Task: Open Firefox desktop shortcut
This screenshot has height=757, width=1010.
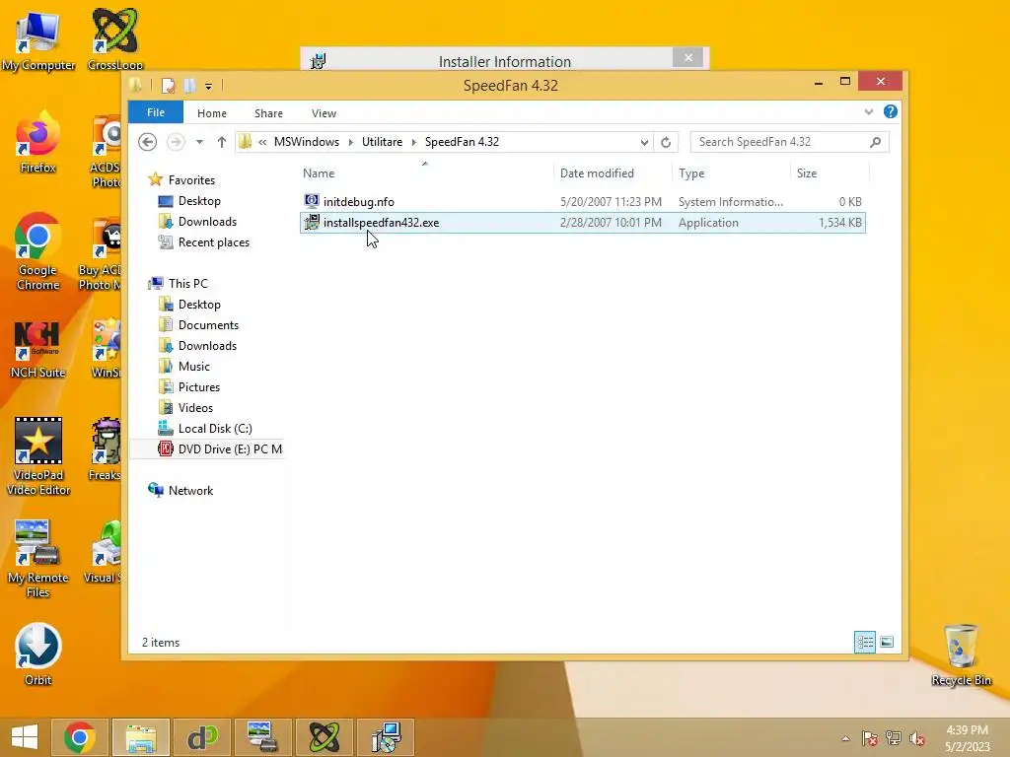Action: [38, 143]
